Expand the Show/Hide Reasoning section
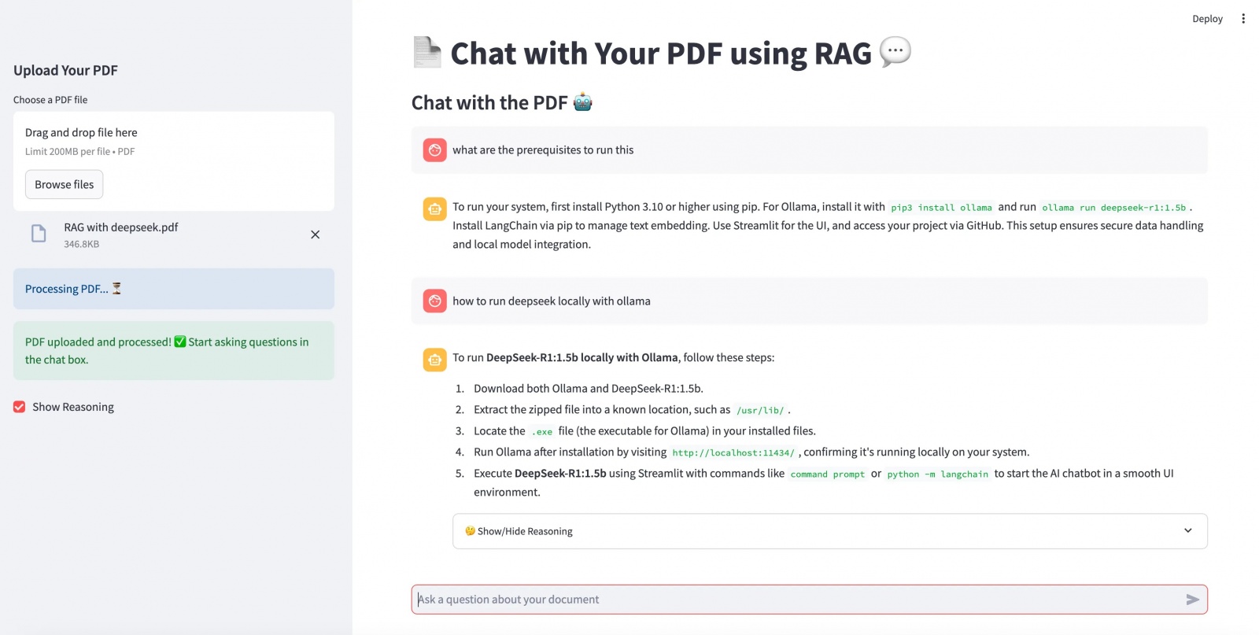 524,530
